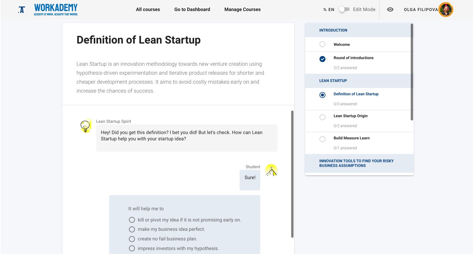Choose "create no fail business plan" answer
This screenshot has width=473, height=254.
click(132, 239)
